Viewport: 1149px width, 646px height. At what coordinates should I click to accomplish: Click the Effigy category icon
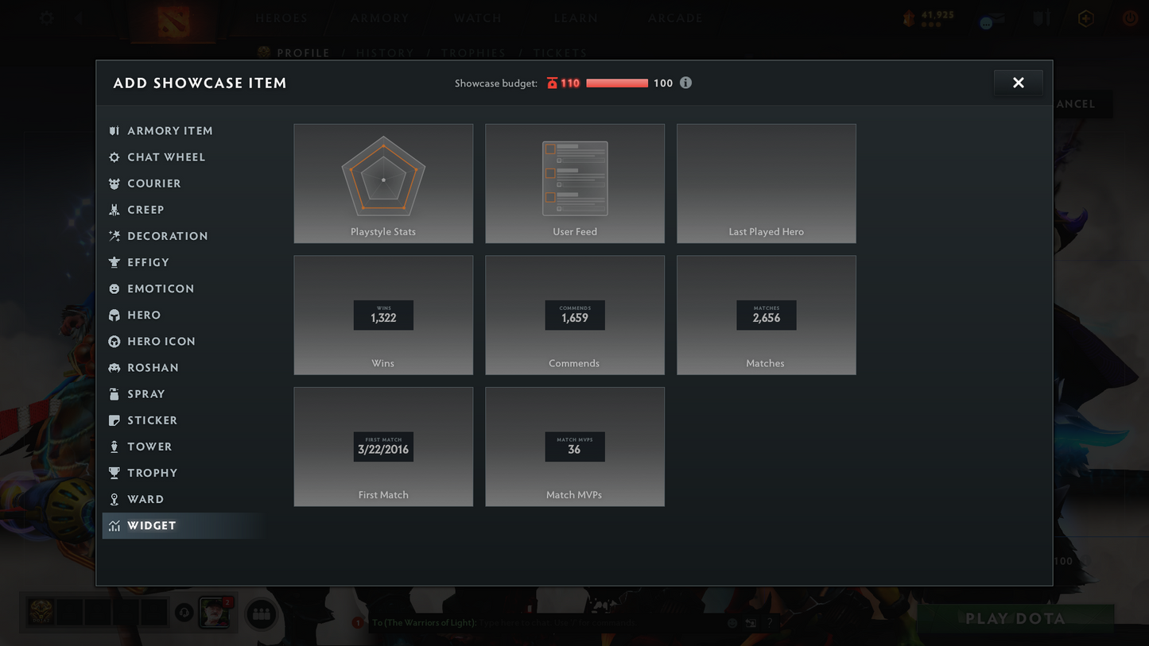coord(115,262)
